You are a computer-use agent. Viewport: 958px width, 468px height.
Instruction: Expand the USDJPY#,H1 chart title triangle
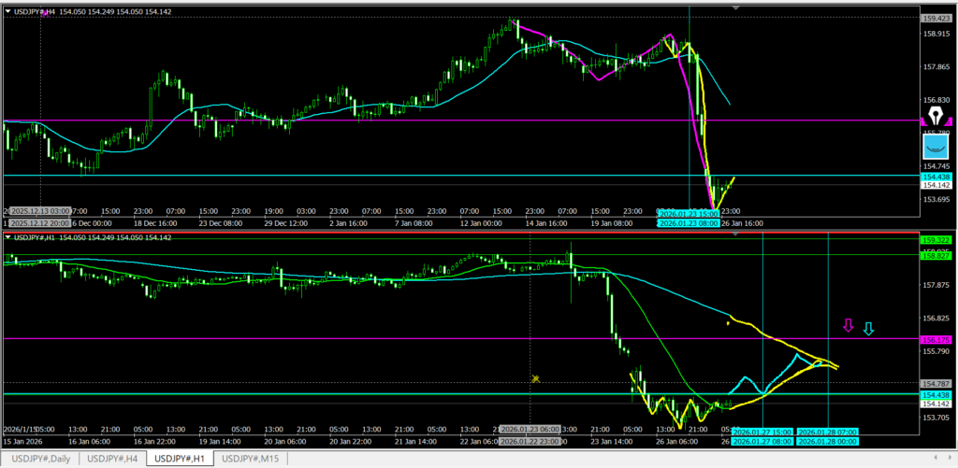tap(8, 237)
